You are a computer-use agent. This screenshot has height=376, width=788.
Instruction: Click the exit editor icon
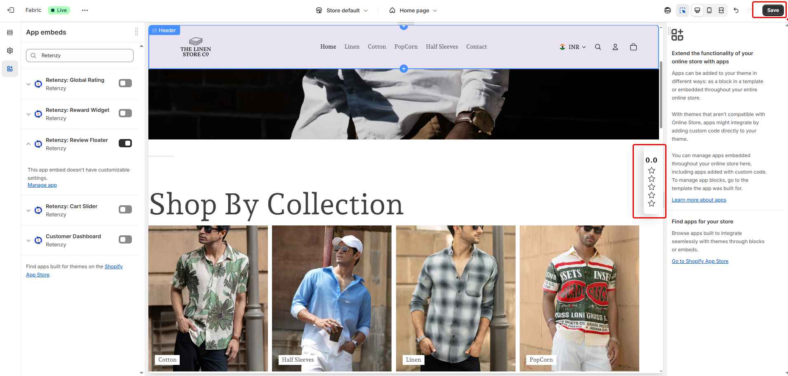[11, 10]
